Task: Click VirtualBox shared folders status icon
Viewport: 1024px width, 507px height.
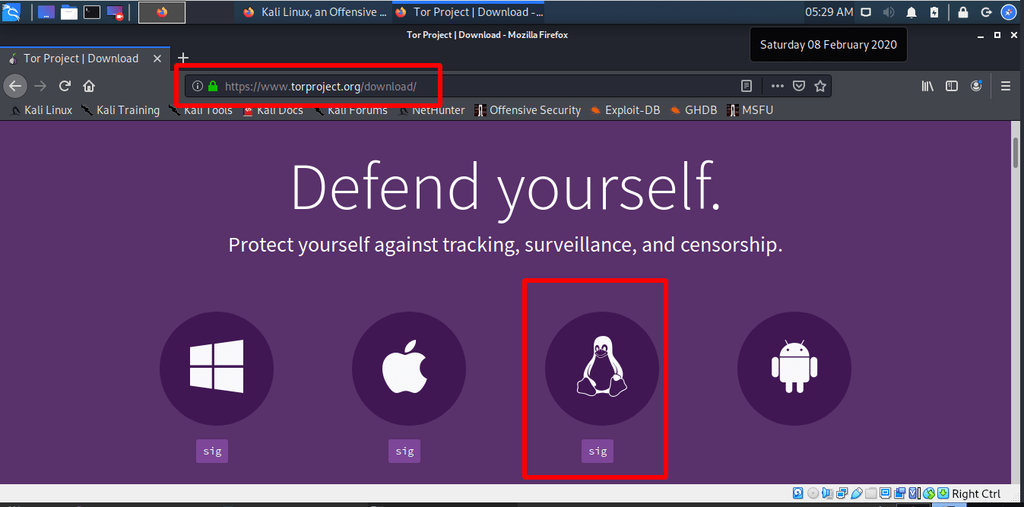Action: point(870,493)
